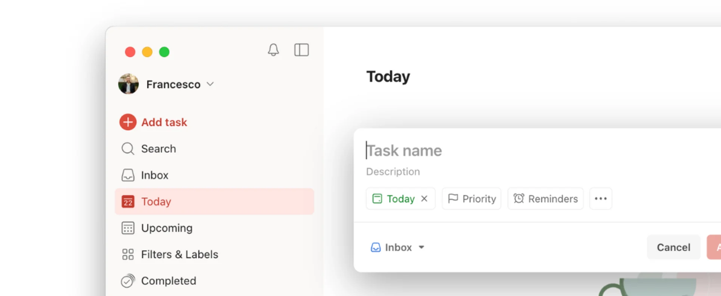
Task: Switch to the Today view
Action: [x=156, y=201]
